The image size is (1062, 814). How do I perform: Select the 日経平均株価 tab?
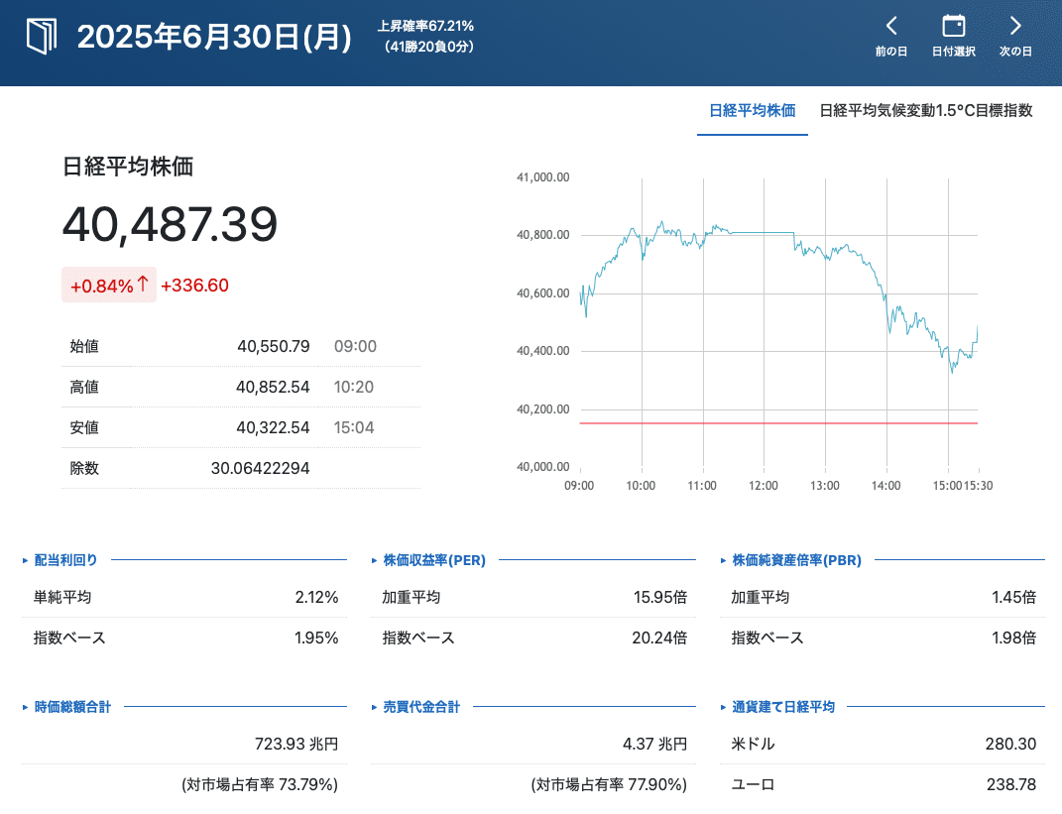[752, 111]
